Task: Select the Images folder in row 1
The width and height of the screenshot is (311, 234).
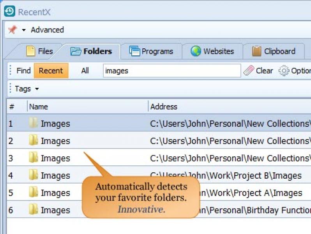Action: (55, 124)
